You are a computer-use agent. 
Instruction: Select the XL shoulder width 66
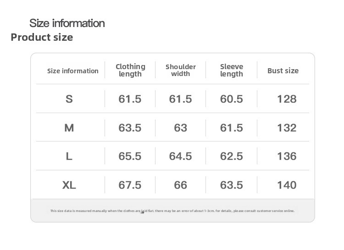[x=181, y=185]
